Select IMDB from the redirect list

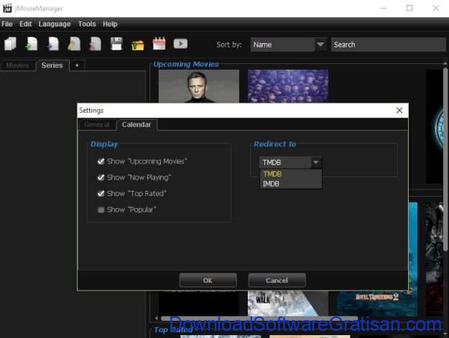point(272,184)
